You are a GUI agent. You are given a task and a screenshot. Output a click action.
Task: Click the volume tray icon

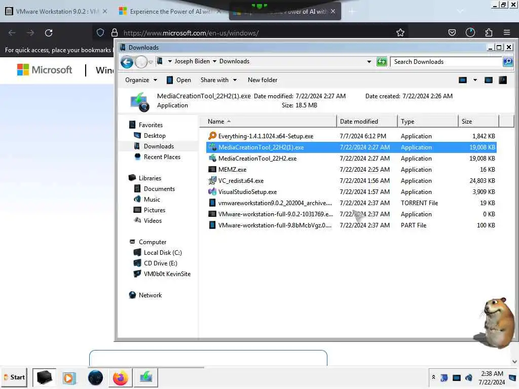point(469,378)
